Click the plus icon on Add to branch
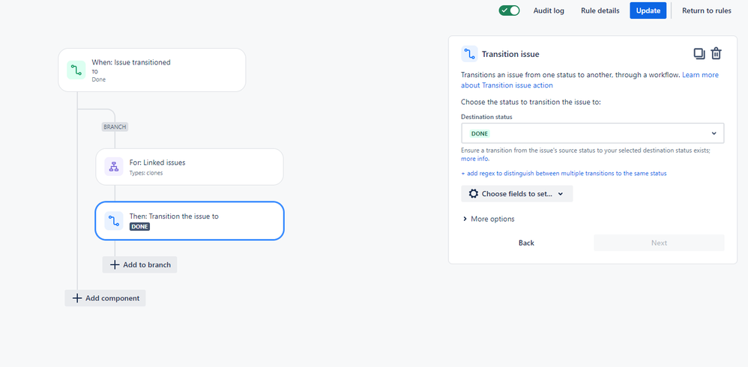748x367 pixels. pos(115,264)
